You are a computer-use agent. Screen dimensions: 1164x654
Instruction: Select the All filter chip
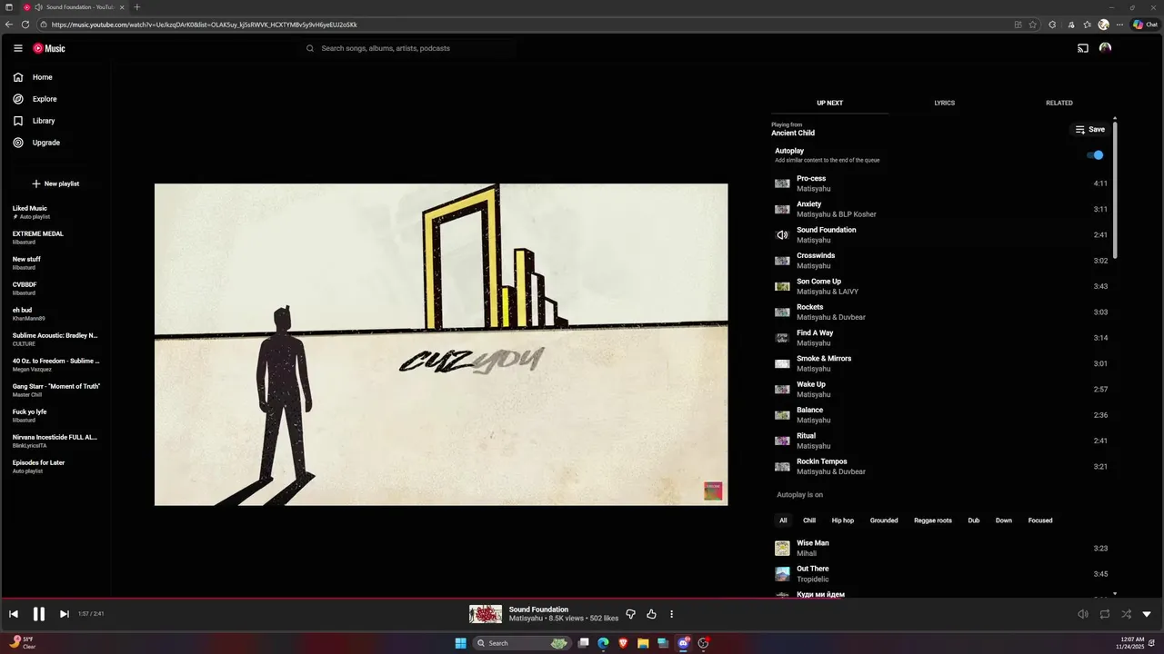click(x=783, y=520)
